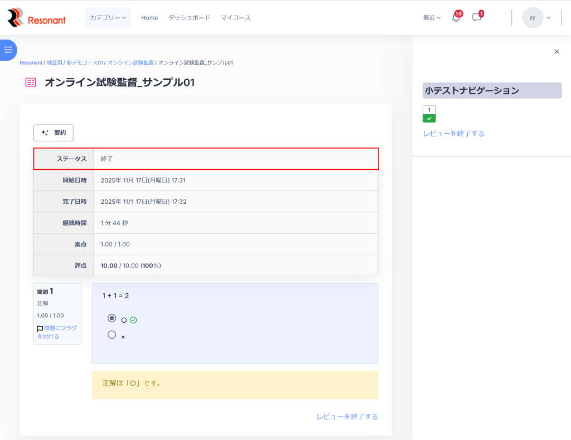Select the ○ radio button answer

click(x=112, y=318)
